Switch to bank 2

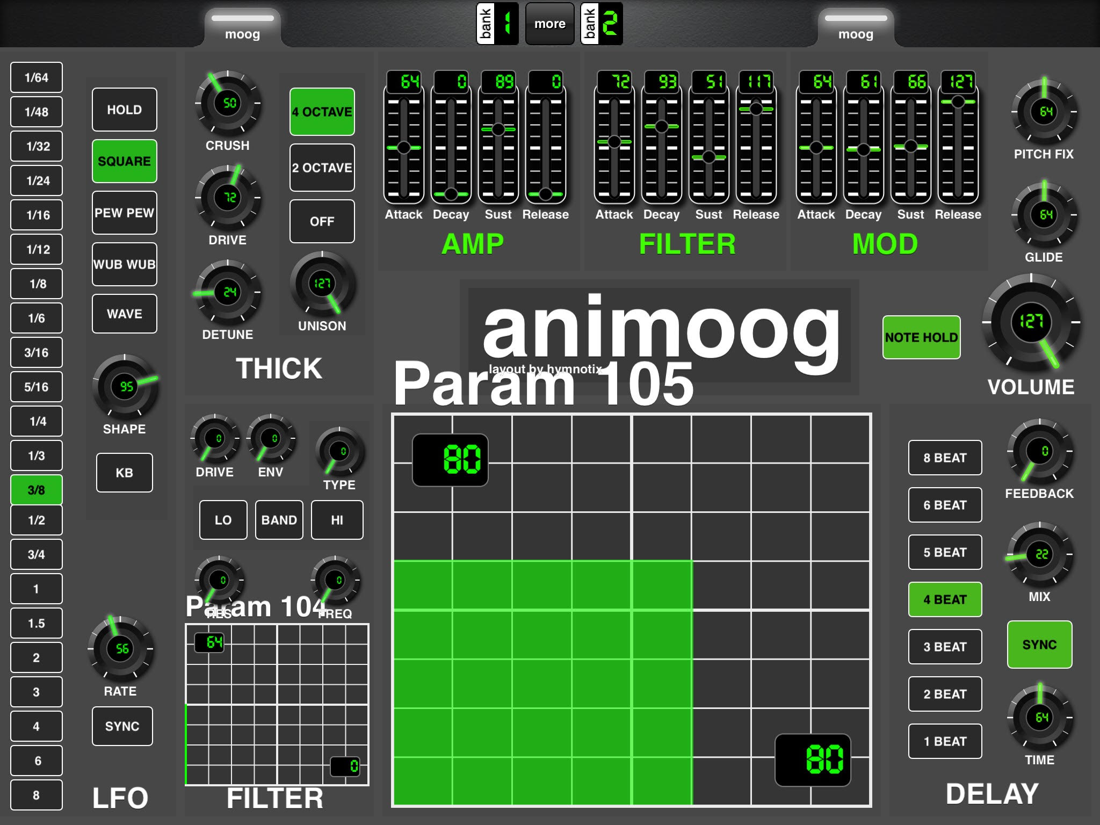click(602, 24)
